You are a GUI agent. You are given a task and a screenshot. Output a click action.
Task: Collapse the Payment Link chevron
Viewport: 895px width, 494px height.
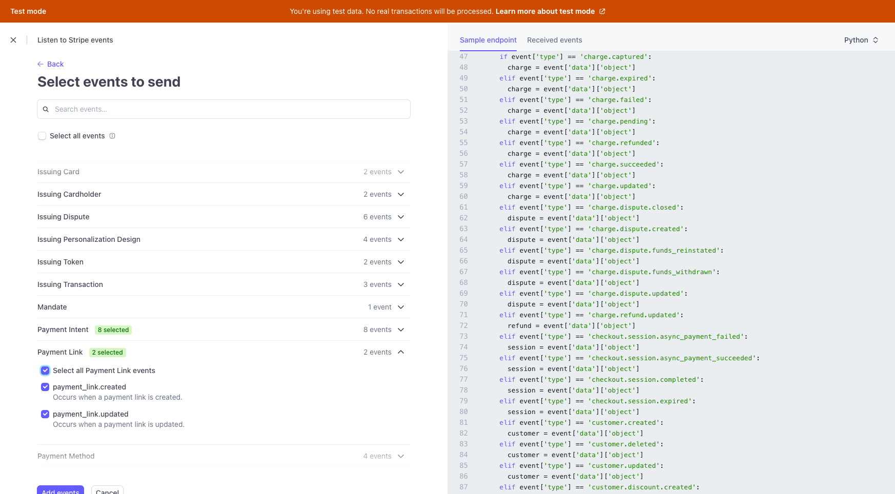401,352
